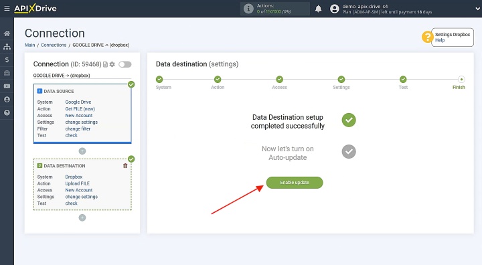Delete the Data Destination block via trash icon
Image resolution: width=482 pixels, height=265 pixels.
125,166
